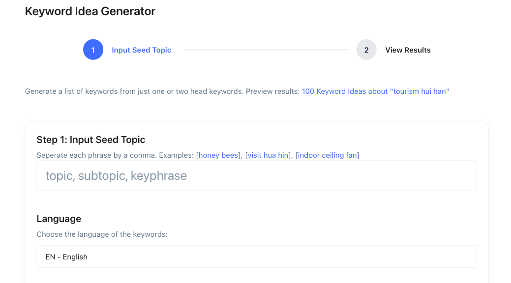
Task: Click the Preview results: label text
Action: point(273,91)
